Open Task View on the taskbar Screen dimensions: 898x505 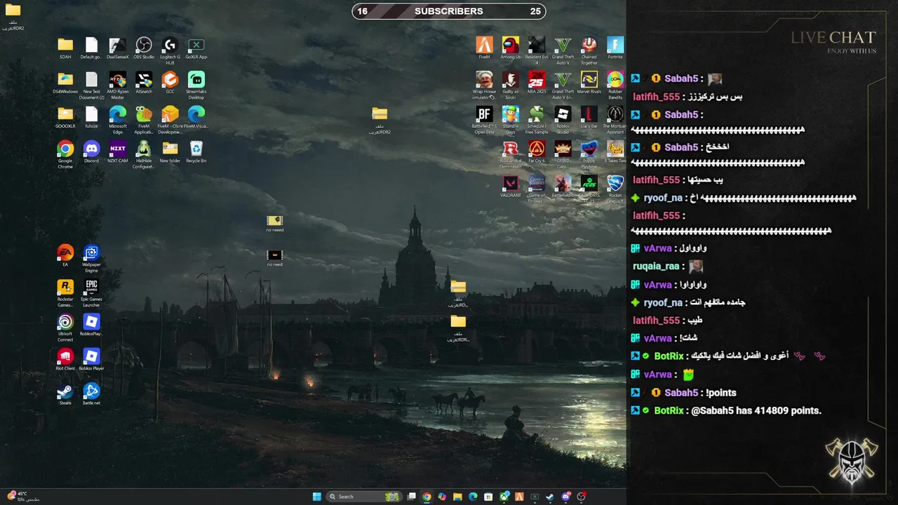[x=412, y=497]
